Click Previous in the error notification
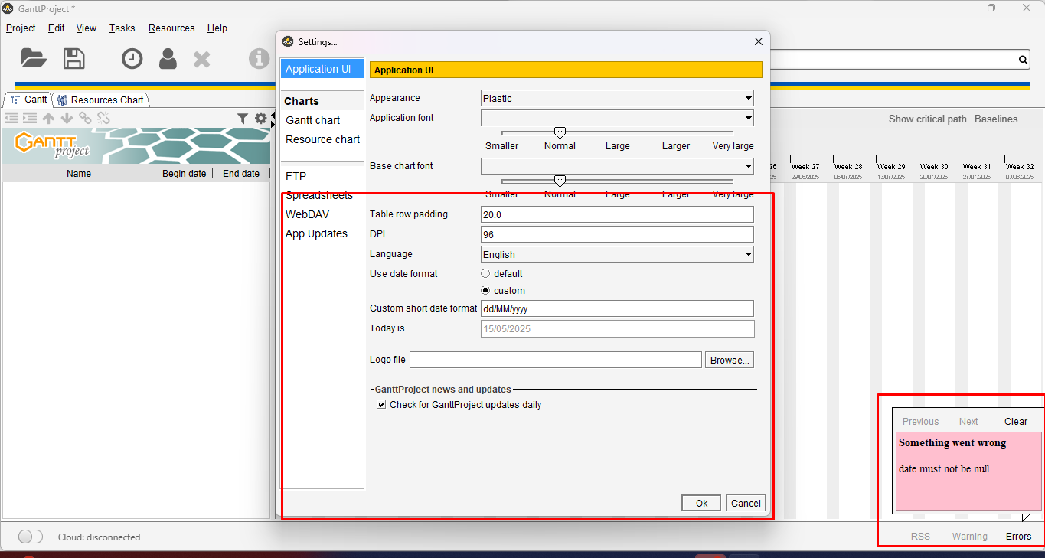The width and height of the screenshot is (1045, 558). point(920,421)
